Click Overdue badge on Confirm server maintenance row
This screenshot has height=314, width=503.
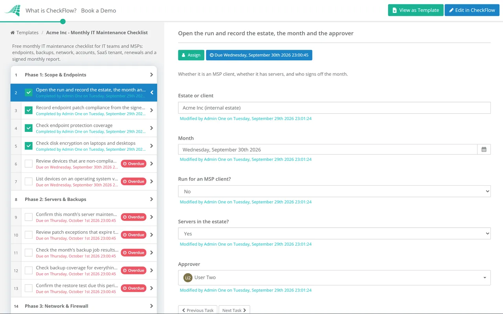[x=133, y=217]
